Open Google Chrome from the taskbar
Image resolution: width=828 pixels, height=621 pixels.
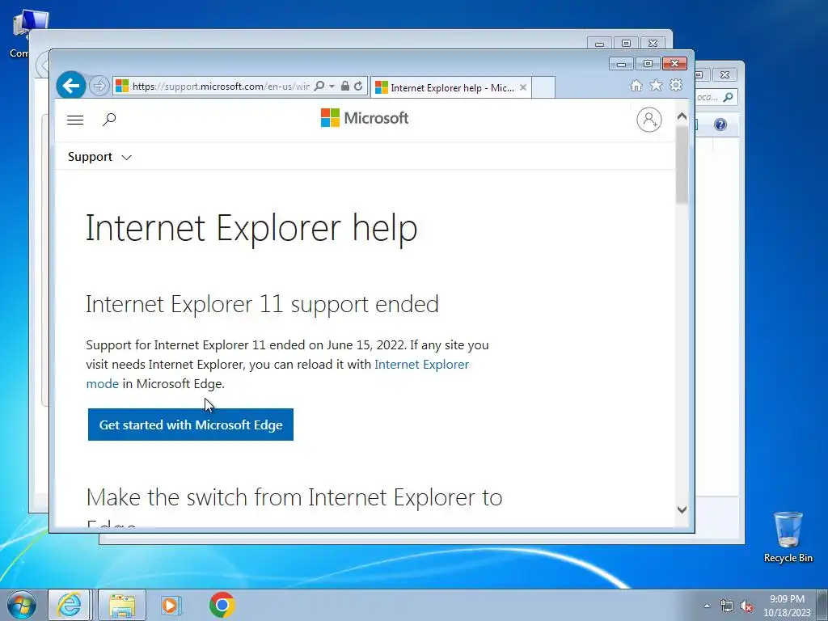coord(222,605)
